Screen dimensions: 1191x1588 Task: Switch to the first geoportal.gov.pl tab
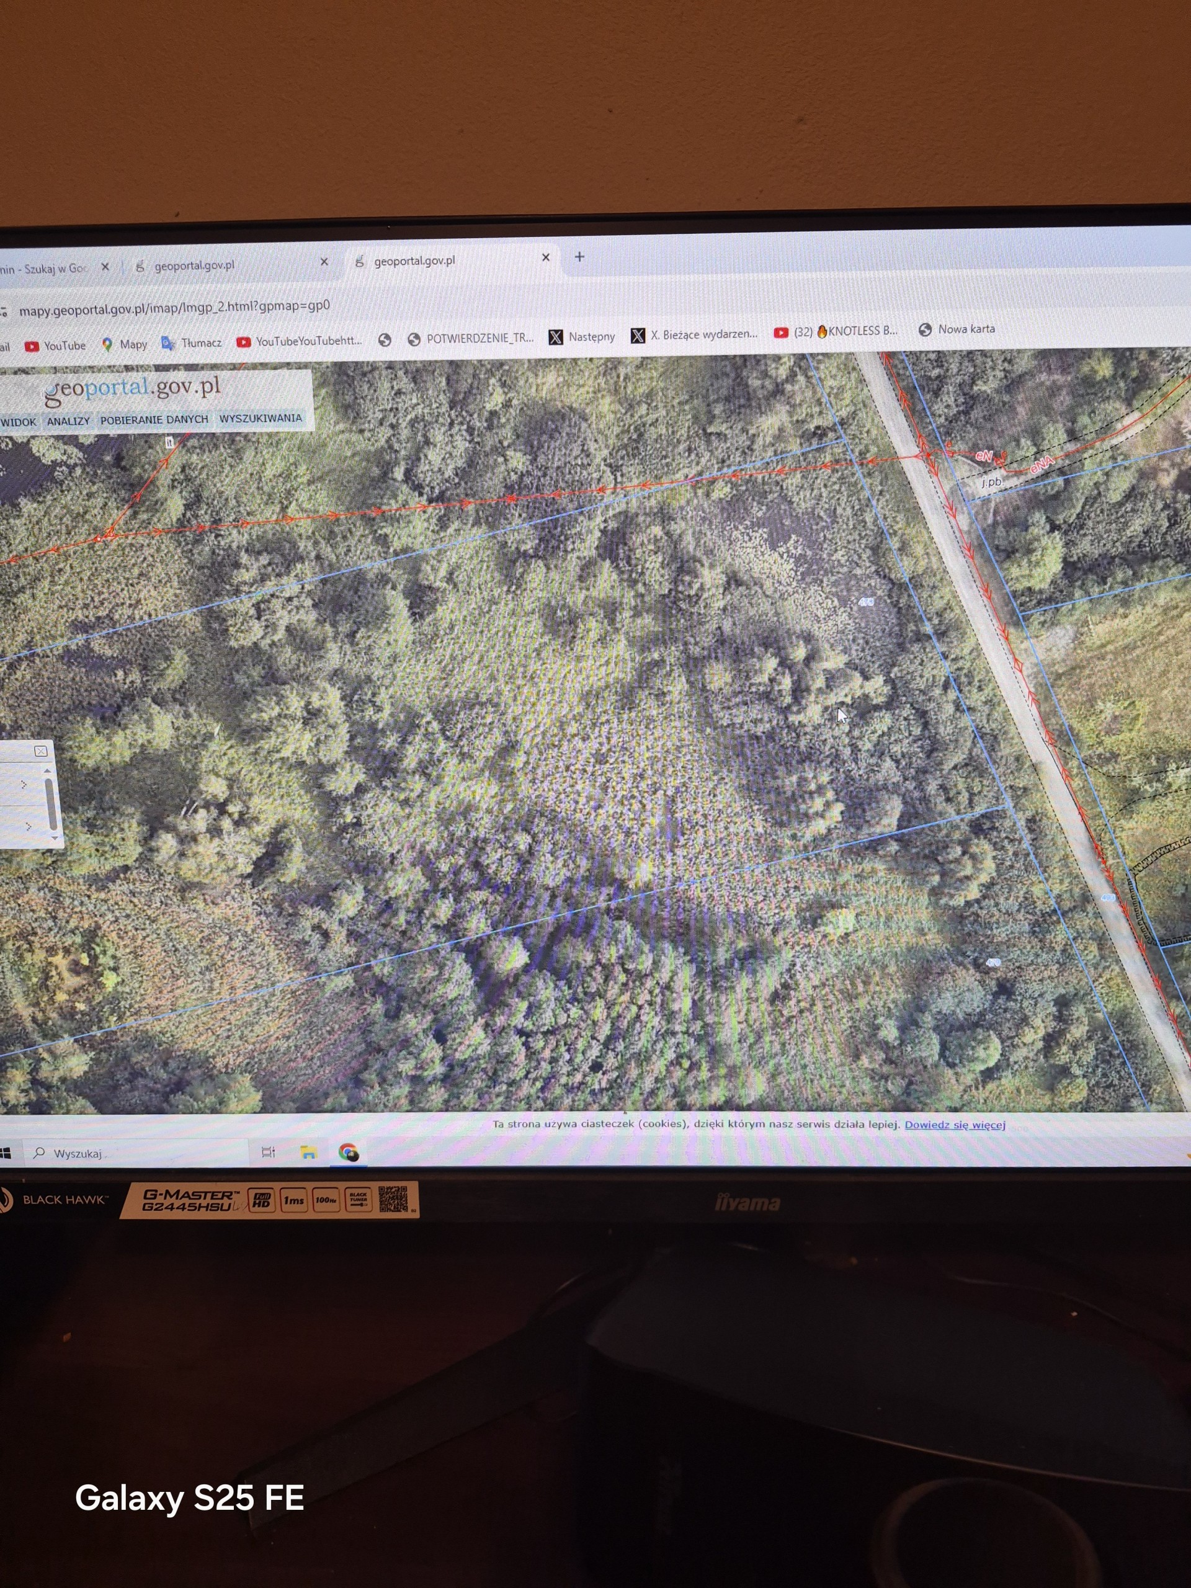click(195, 265)
